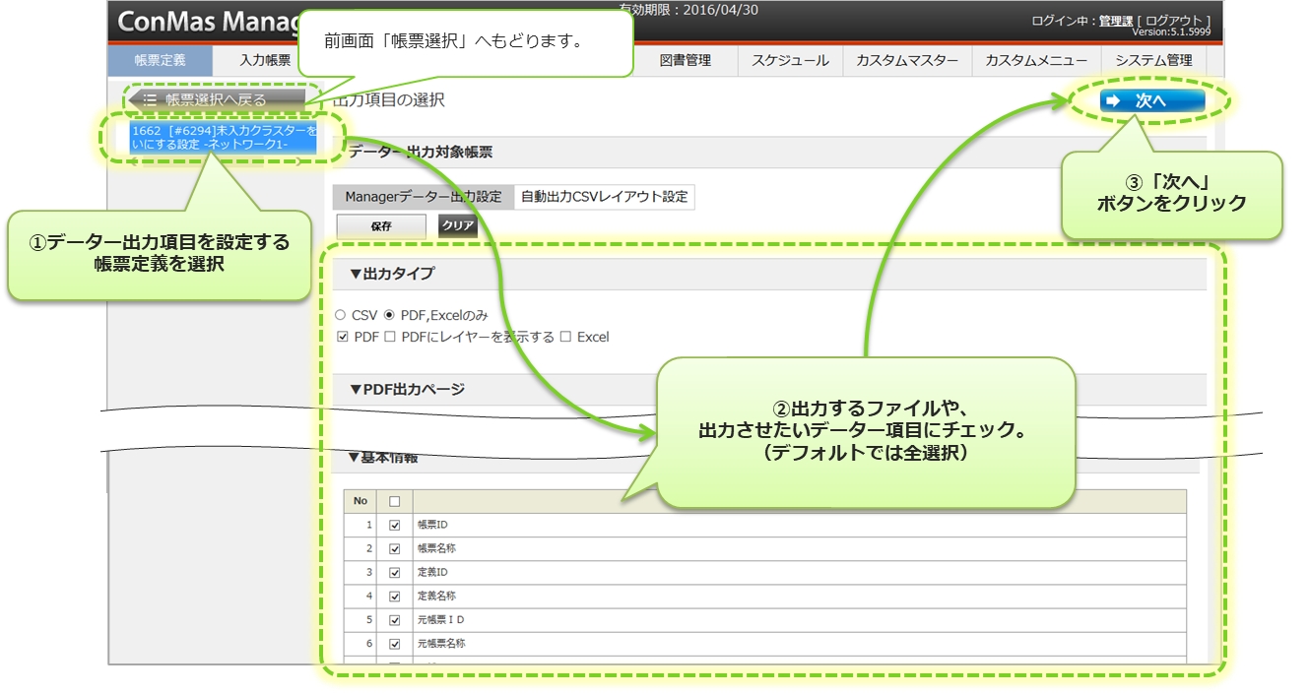The width and height of the screenshot is (1310, 694).
Task: Click the ログアウト link
Action: click(x=1173, y=21)
